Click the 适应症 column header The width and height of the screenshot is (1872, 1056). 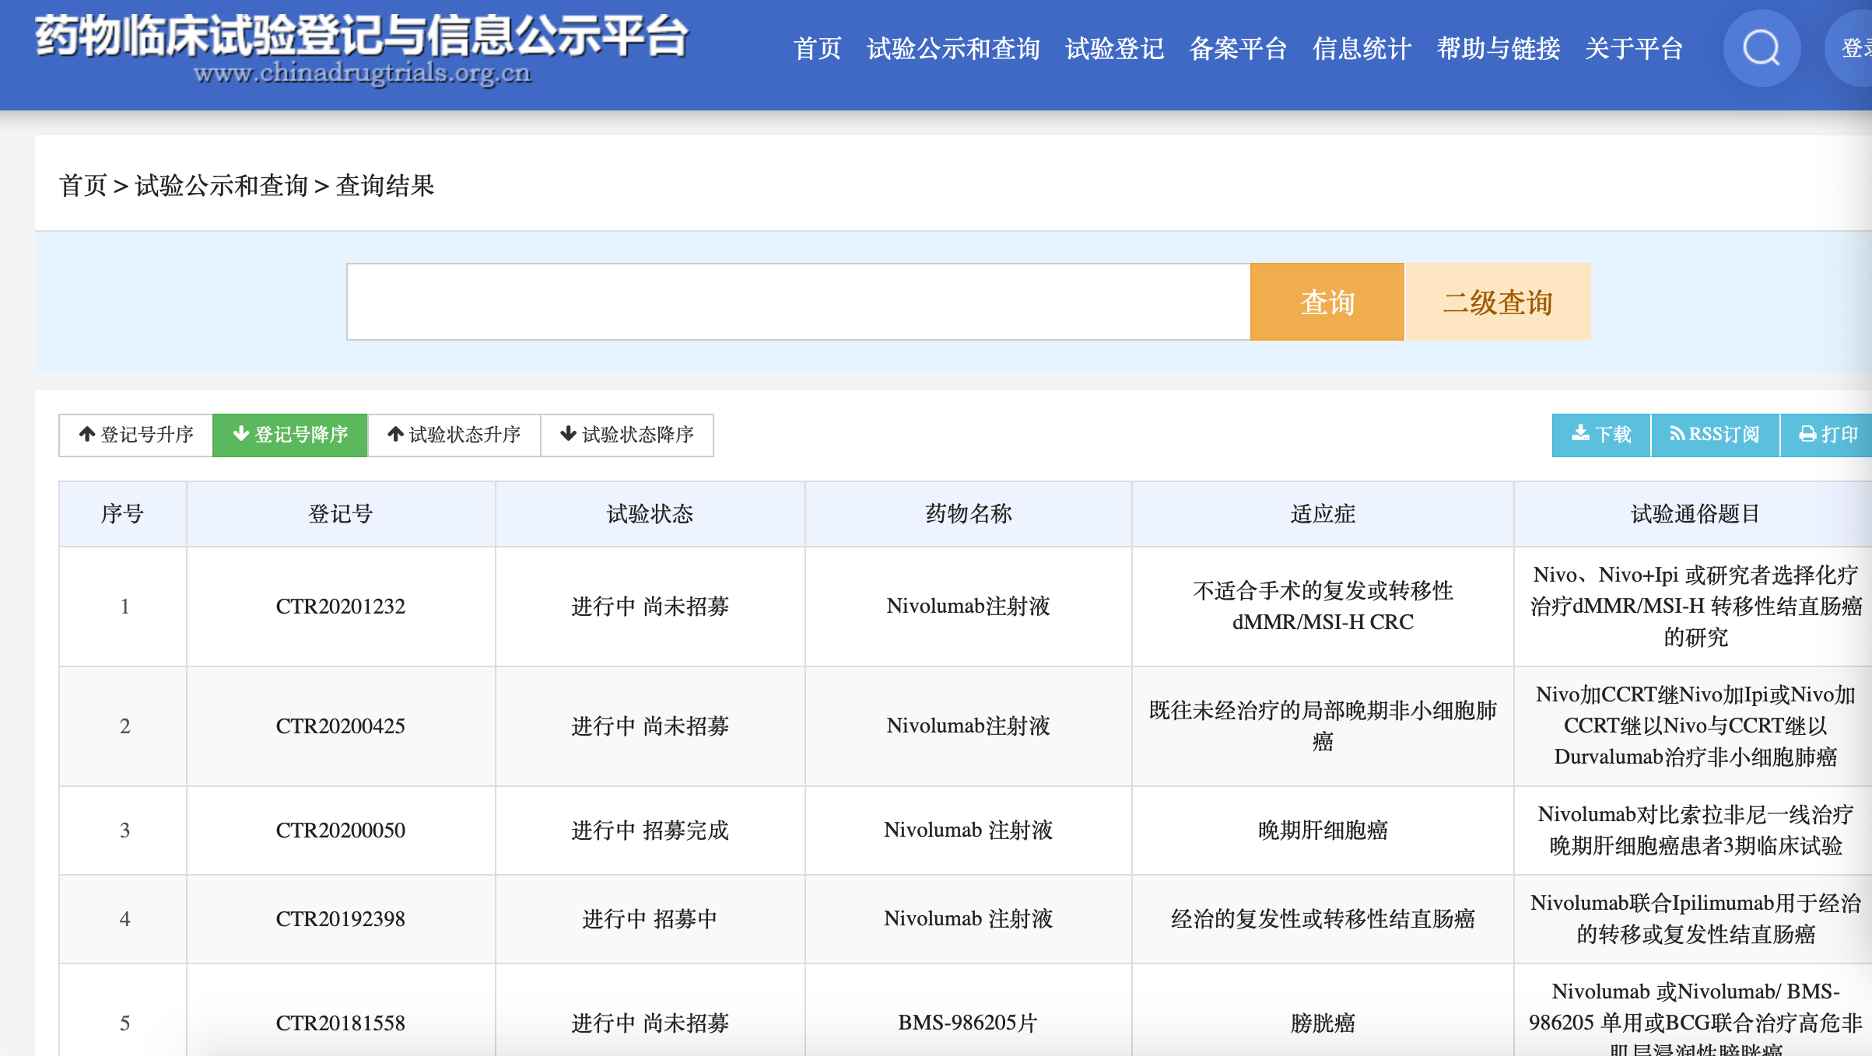(x=1323, y=514)
